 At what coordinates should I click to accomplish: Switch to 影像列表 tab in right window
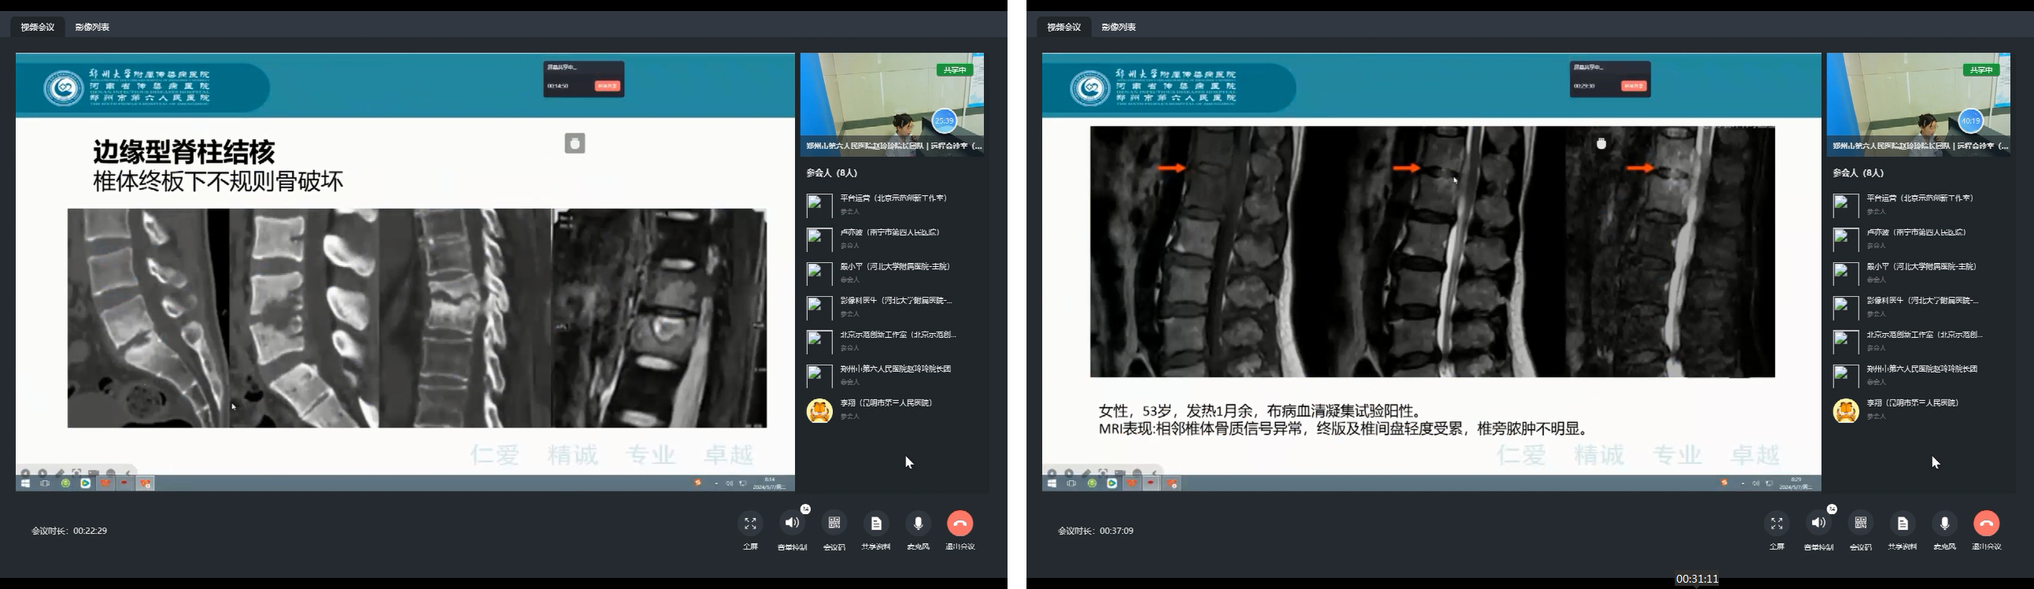1119,27
